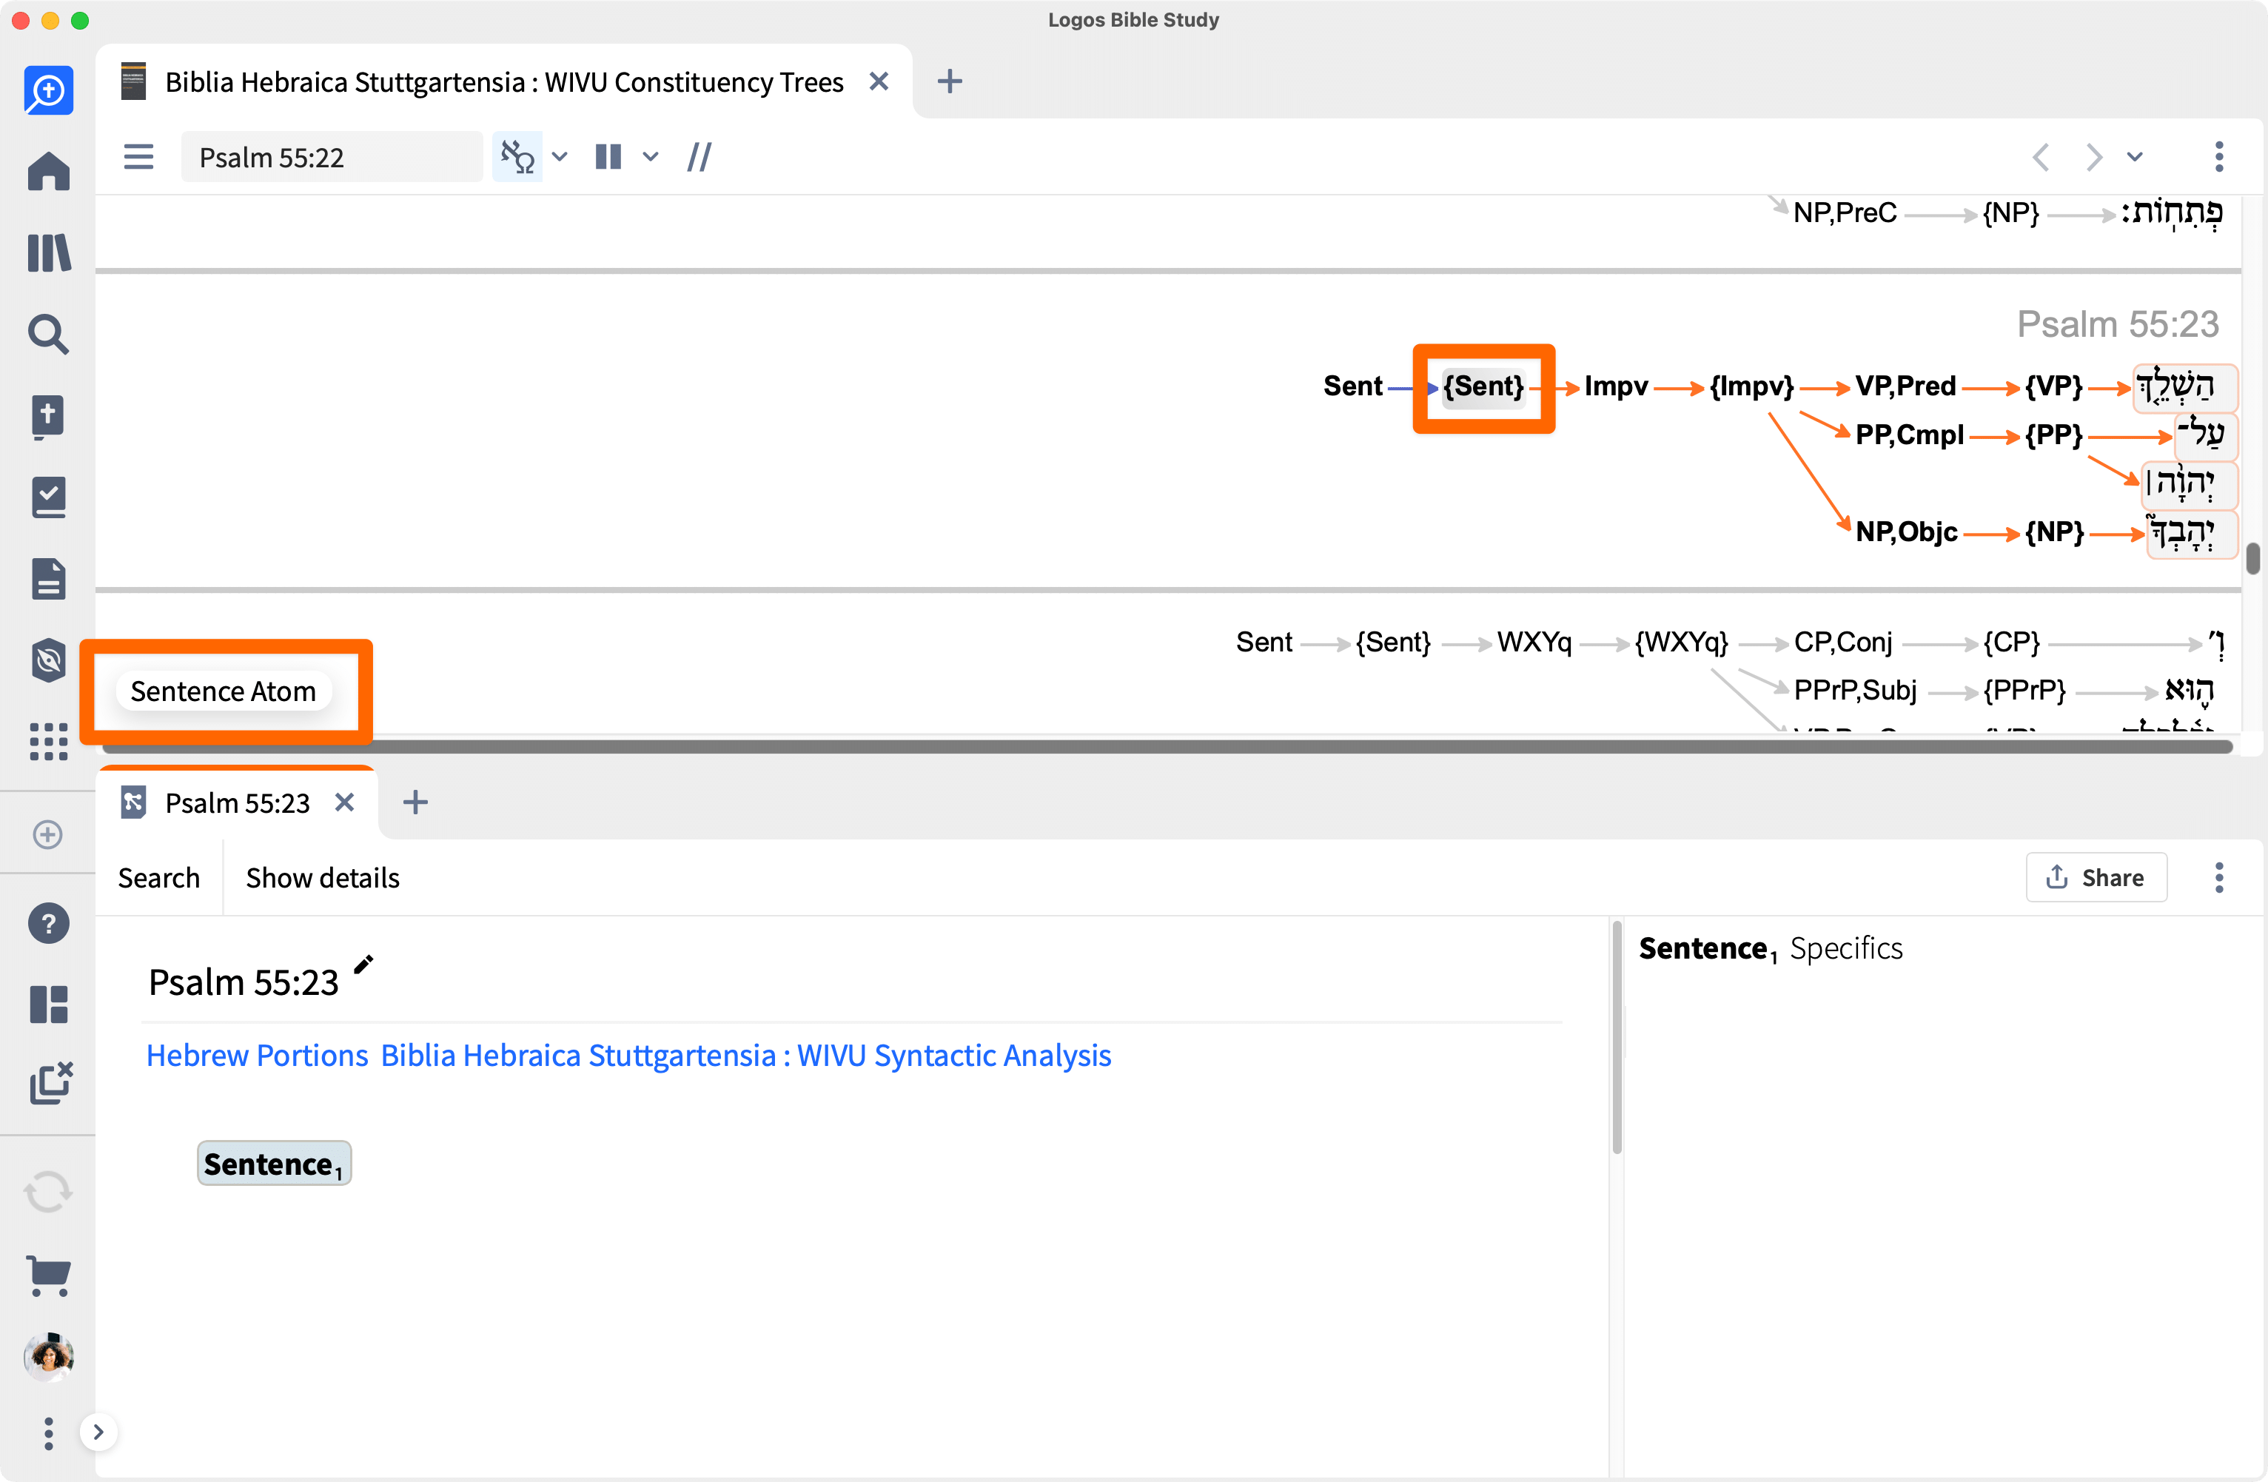Open the WIVU Syntactic Analysis link

(746, 1055)
